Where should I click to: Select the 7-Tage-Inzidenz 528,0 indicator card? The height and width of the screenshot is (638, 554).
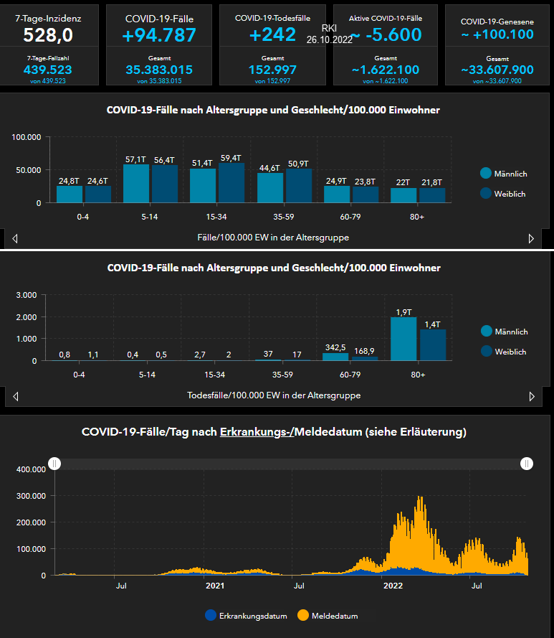tap(49, 34)
